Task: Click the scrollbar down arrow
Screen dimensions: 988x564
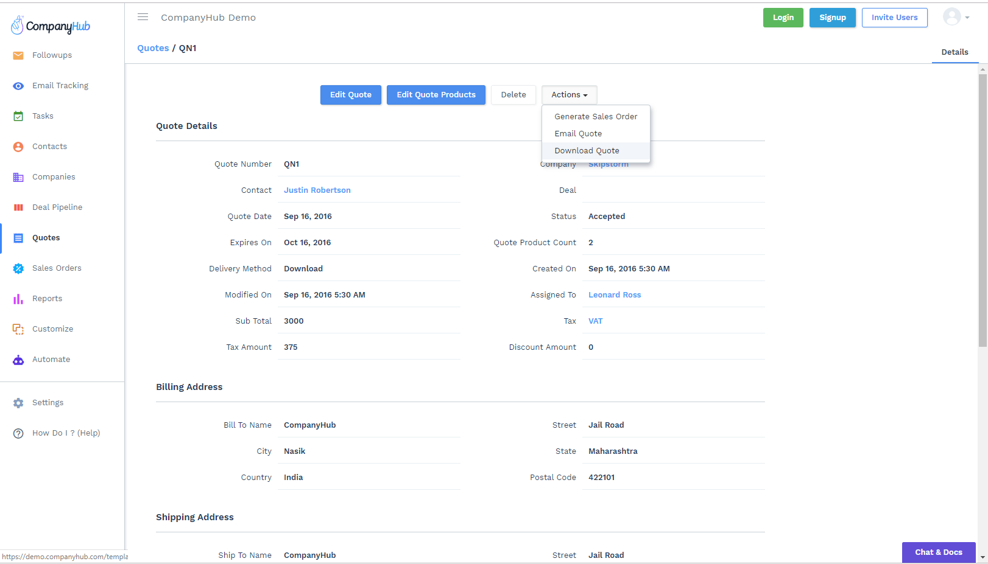Action: click(x=983, y=557)
